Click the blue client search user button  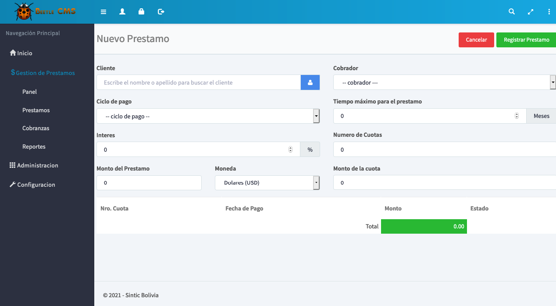pos(310,82)
